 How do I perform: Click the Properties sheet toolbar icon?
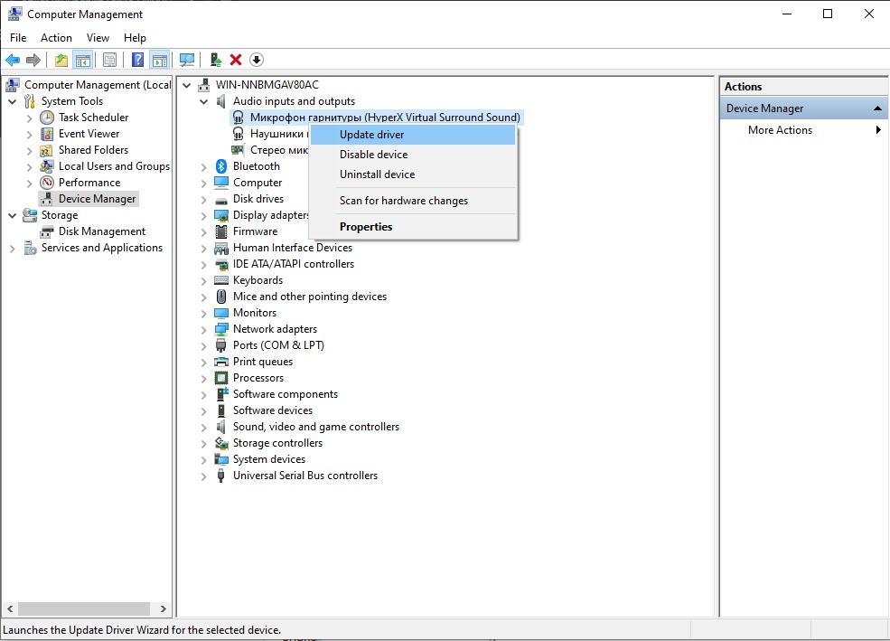click(109, 60)
